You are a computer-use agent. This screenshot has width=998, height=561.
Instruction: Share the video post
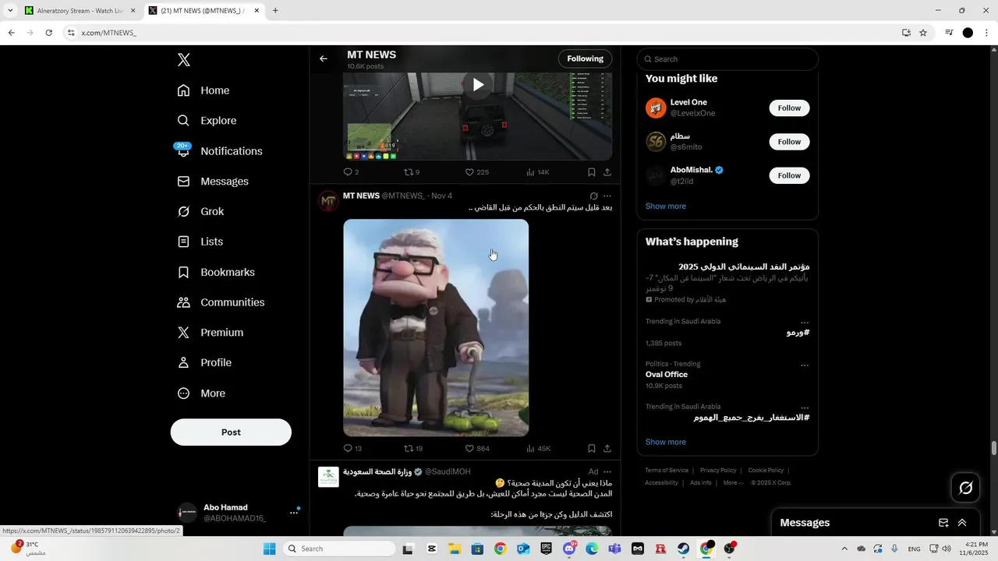point(607,172)
